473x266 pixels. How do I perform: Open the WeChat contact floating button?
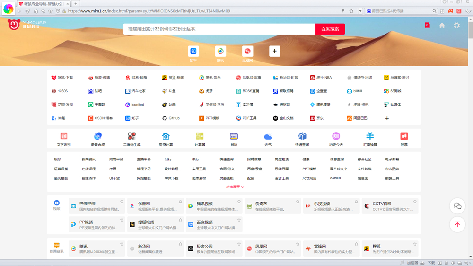click(457, 206)
